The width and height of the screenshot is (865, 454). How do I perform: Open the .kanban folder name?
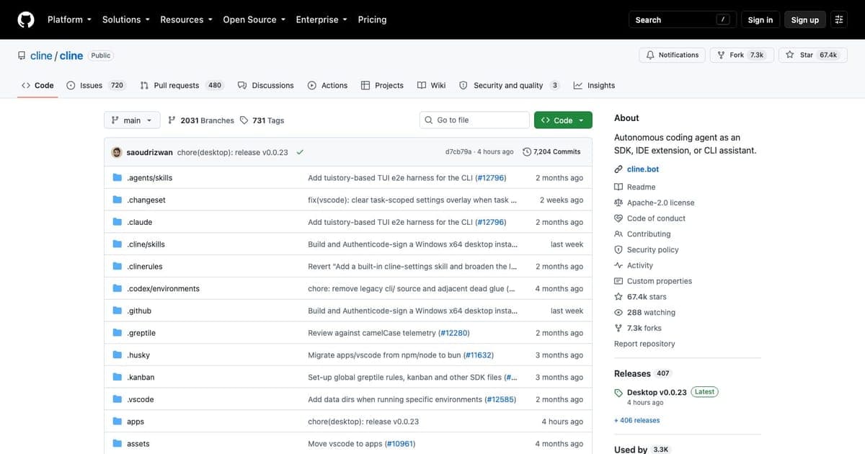click(x=141, y=377)
